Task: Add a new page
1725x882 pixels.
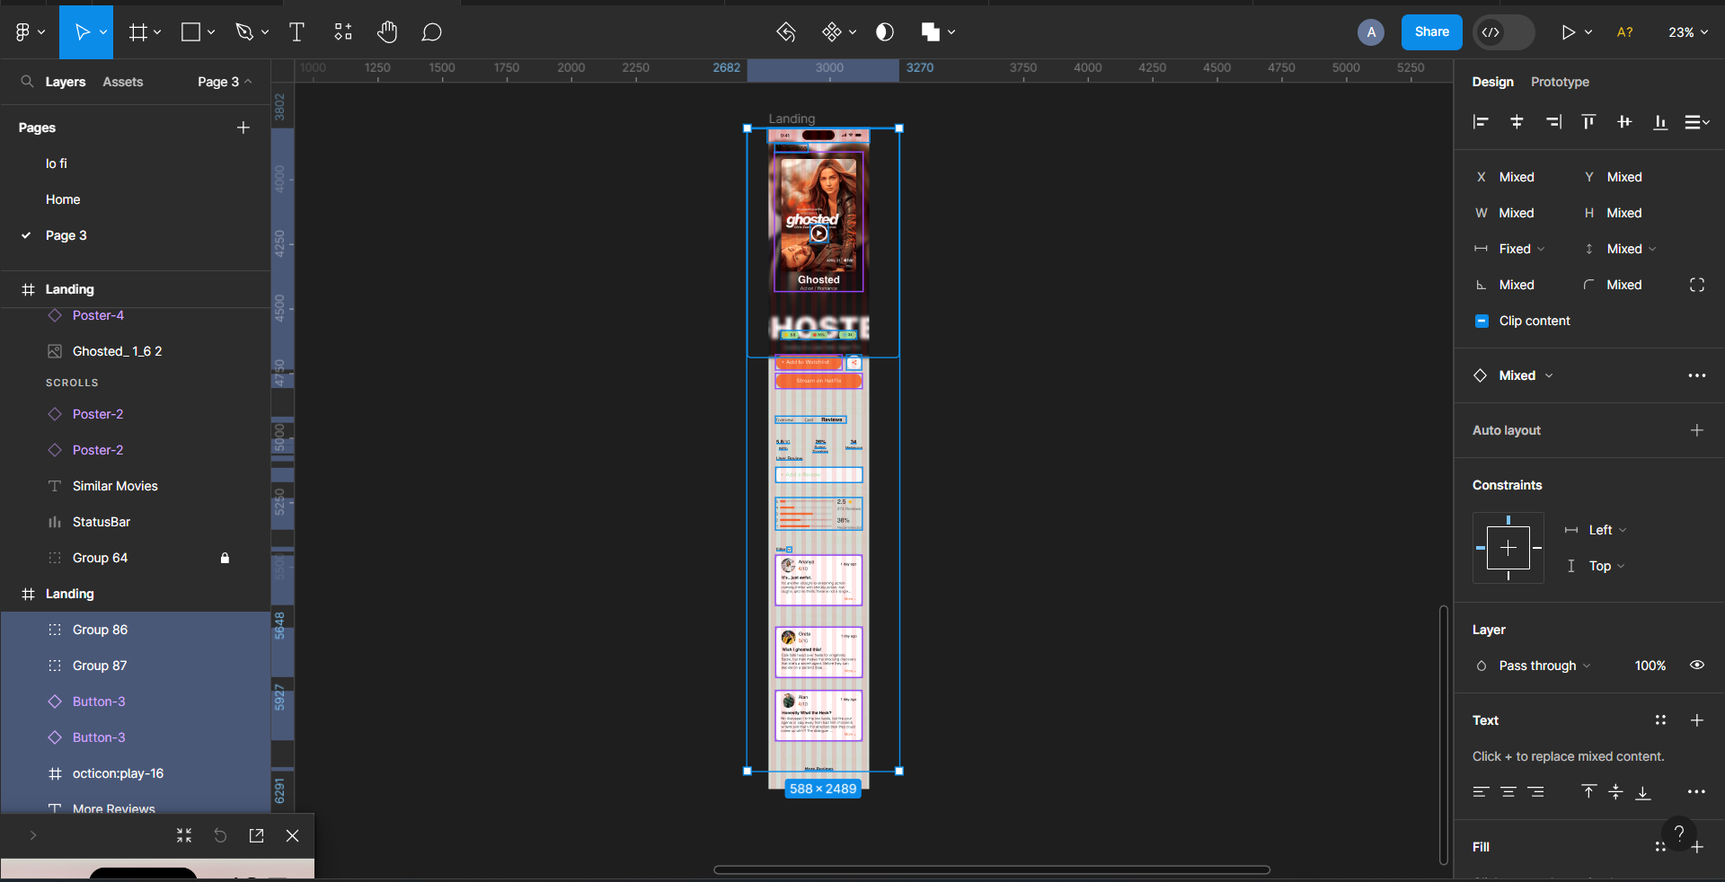Action: (x=243, y=128)
